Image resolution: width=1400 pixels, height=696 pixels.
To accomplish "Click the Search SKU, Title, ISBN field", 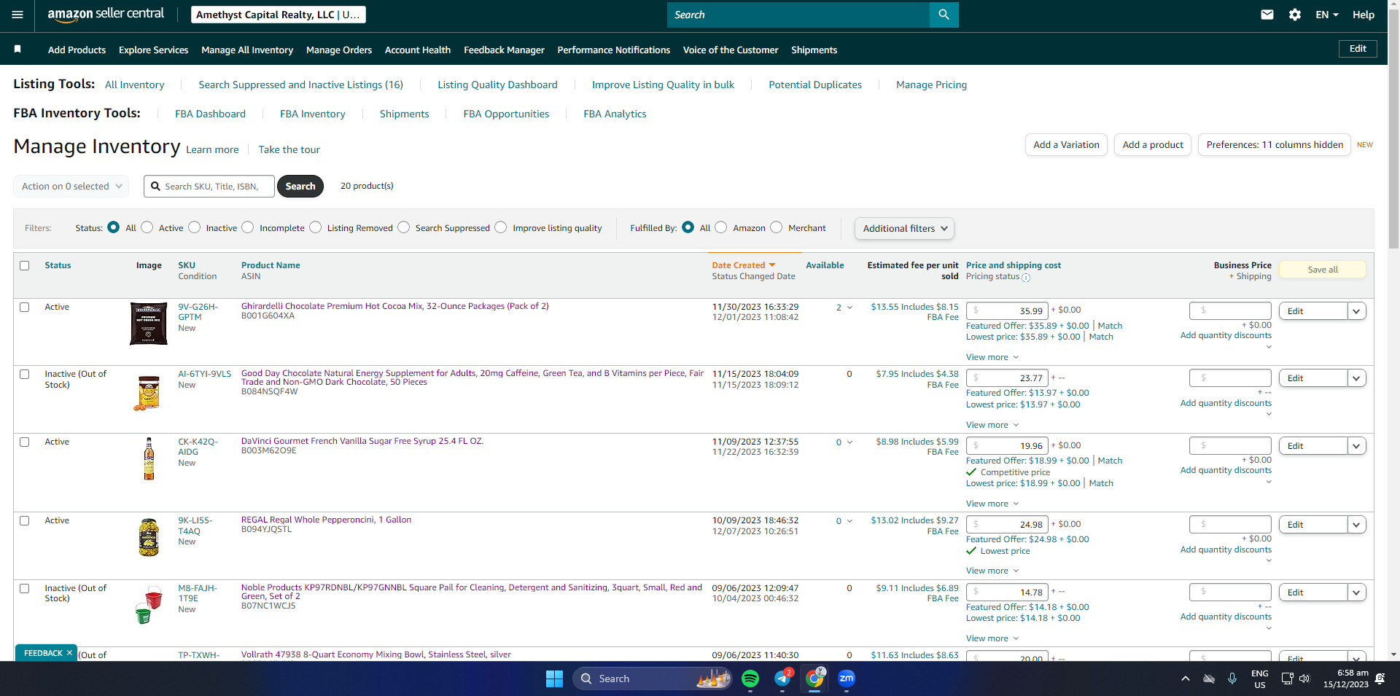I will [209, 186].
